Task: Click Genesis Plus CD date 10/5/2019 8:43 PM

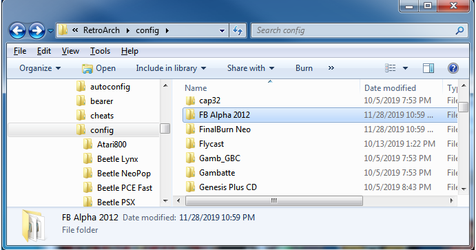Action: pyautogui.click(x=397, y=187)
